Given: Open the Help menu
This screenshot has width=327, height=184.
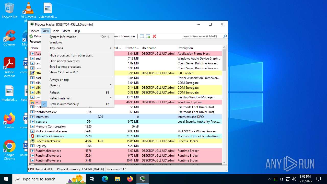Looking at the screenshot, I should click(x=77, y=31).
